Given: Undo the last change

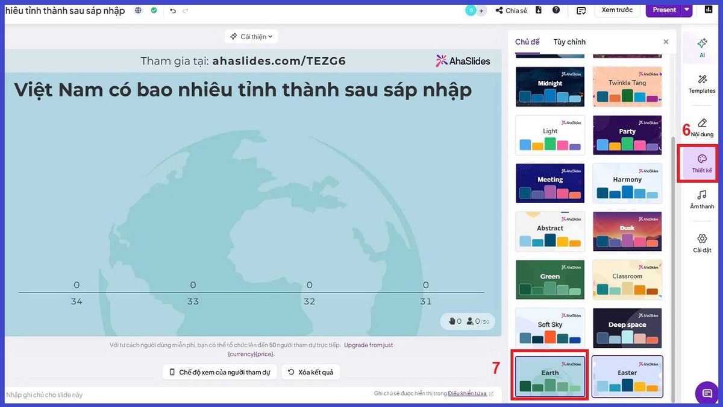Looking at the screenshot, I should [173, 10].
